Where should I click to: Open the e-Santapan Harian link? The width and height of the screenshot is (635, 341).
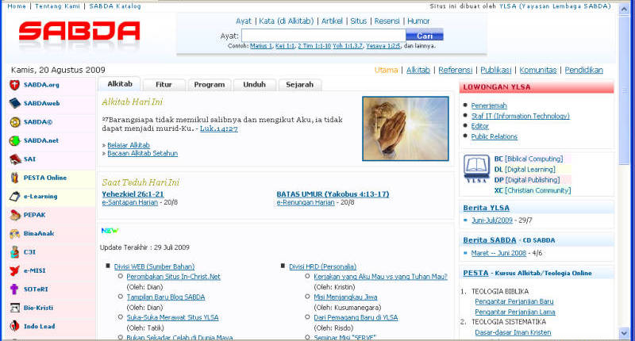(x=129, y=202)
